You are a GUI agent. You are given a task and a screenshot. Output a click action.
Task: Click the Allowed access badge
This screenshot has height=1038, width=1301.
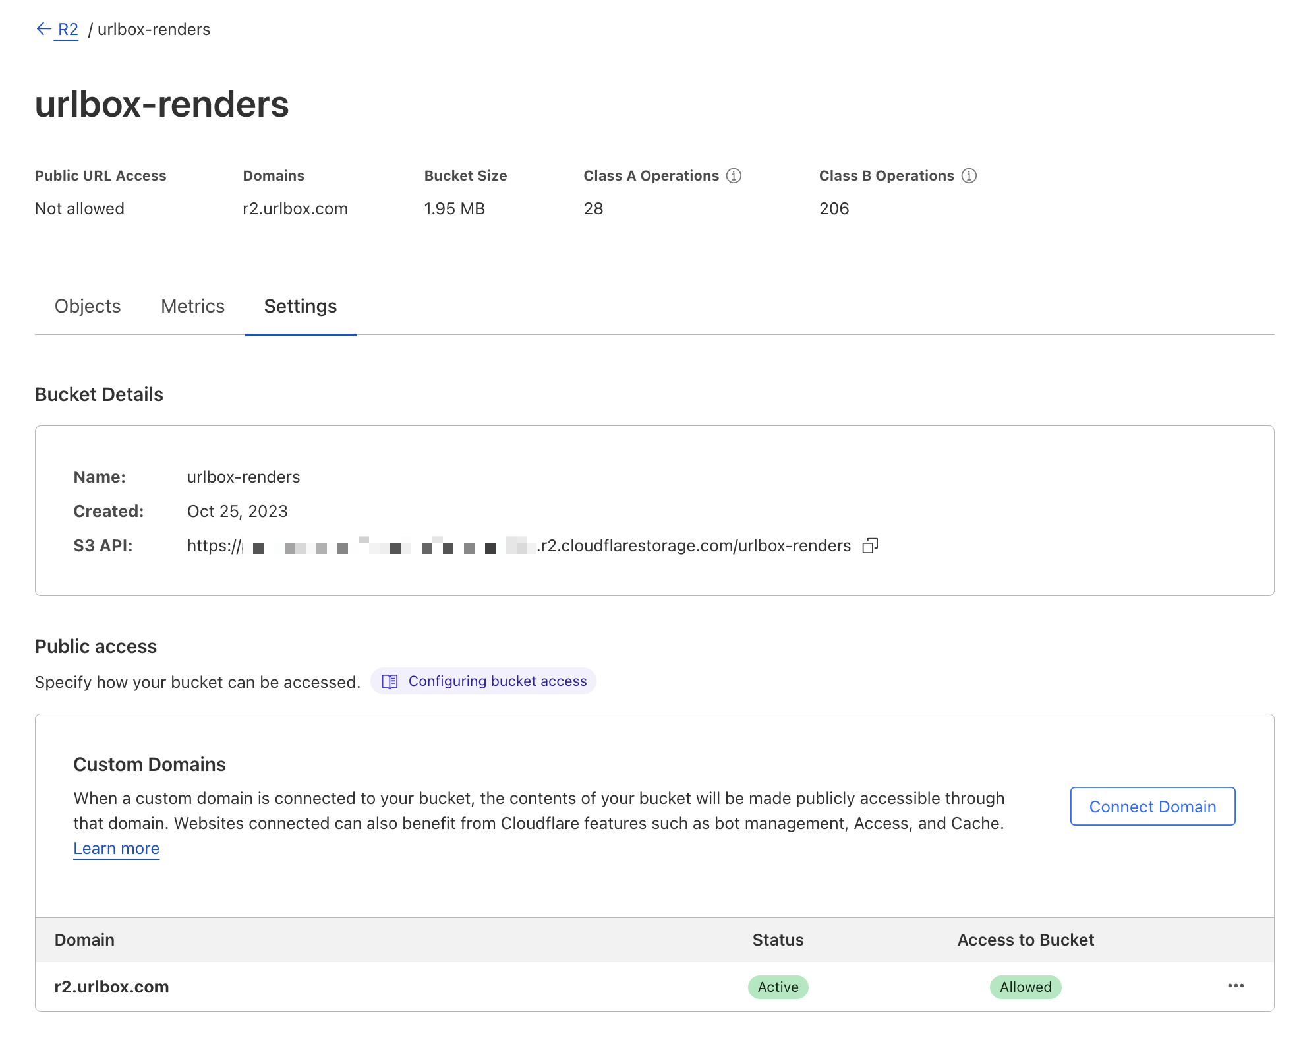[1025, 987]
